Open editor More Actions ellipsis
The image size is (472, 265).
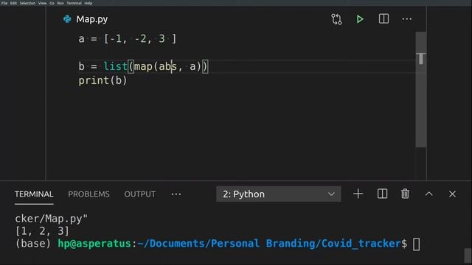coord(406,19)
